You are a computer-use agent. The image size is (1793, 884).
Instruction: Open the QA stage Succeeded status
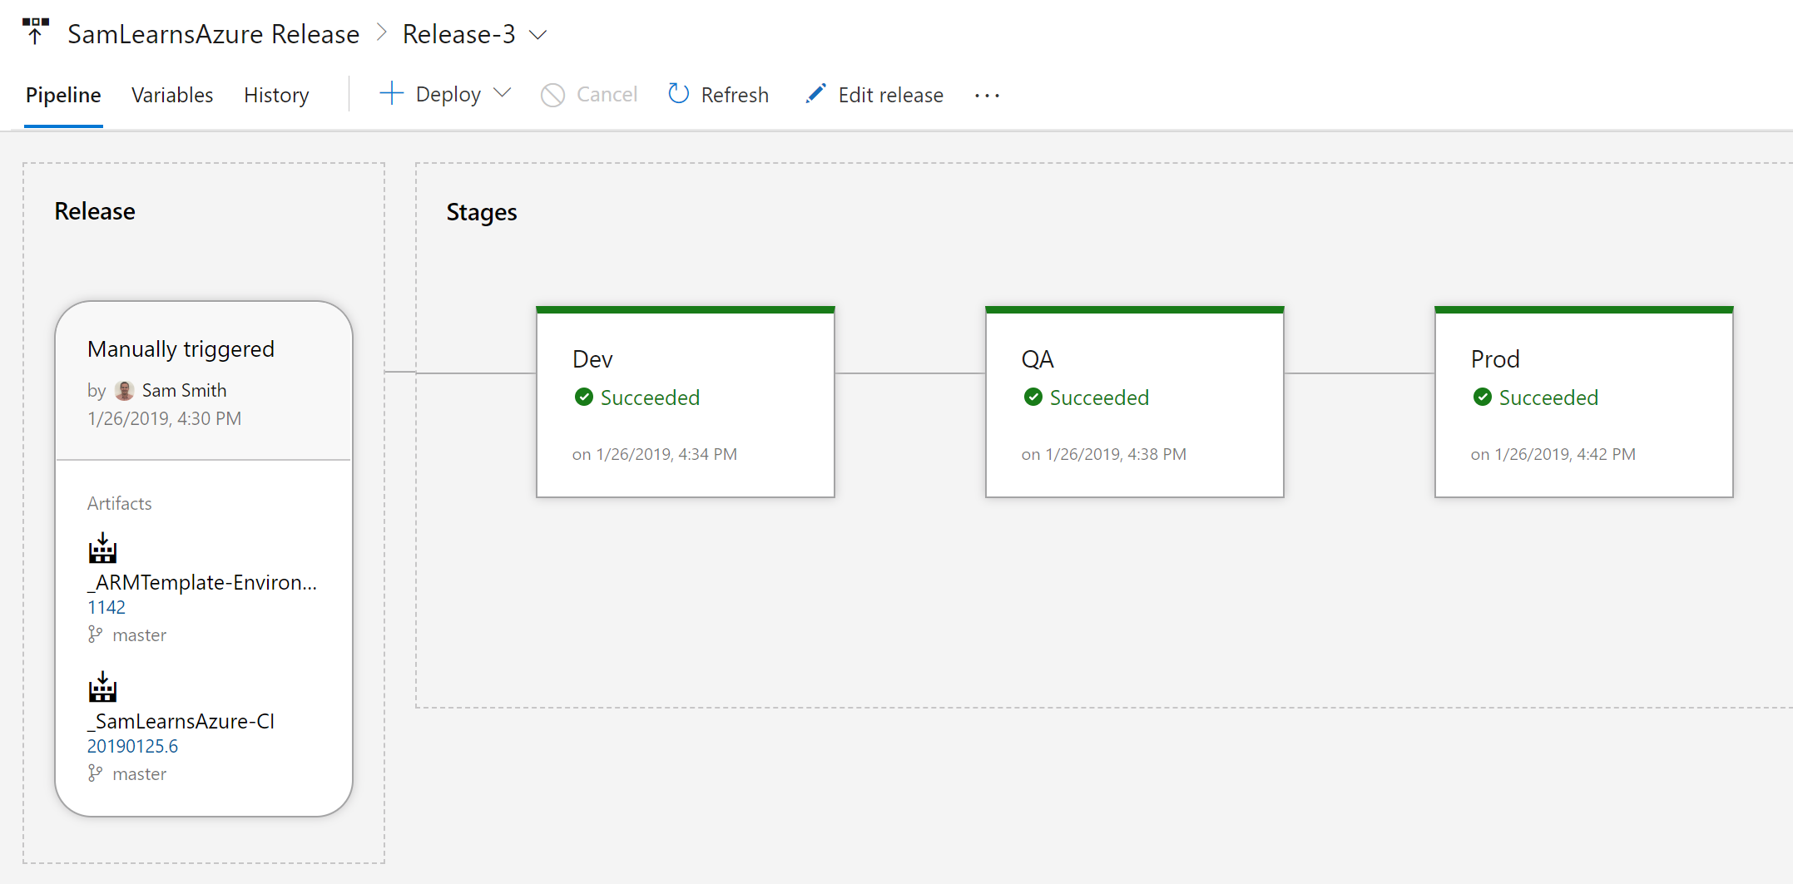pos(1098,398)
